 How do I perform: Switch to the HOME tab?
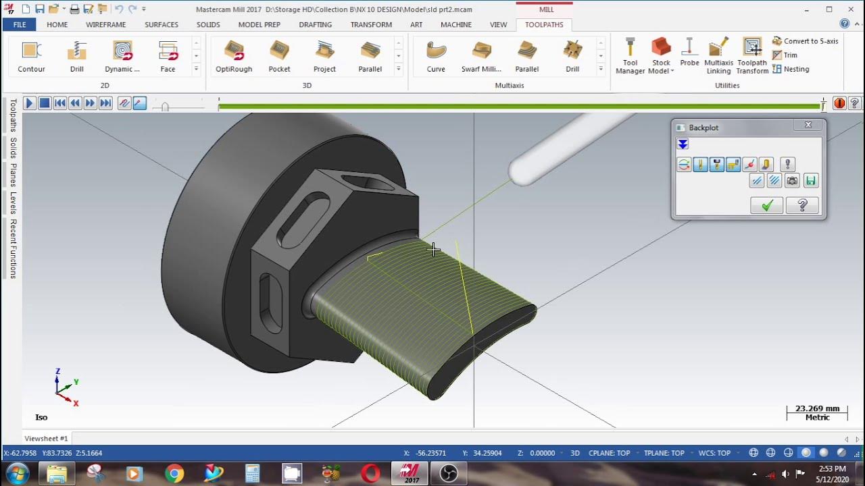(57, 24)
